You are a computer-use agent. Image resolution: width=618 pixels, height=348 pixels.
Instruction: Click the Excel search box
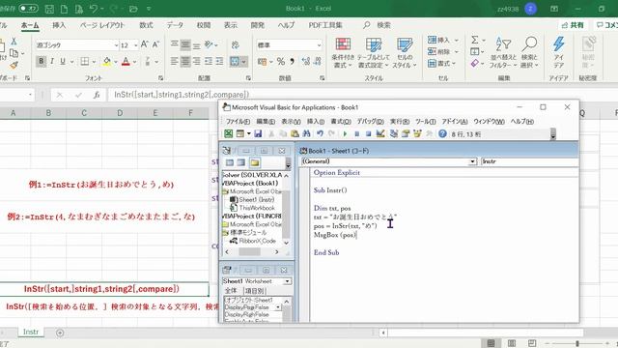tap(378, 25)
